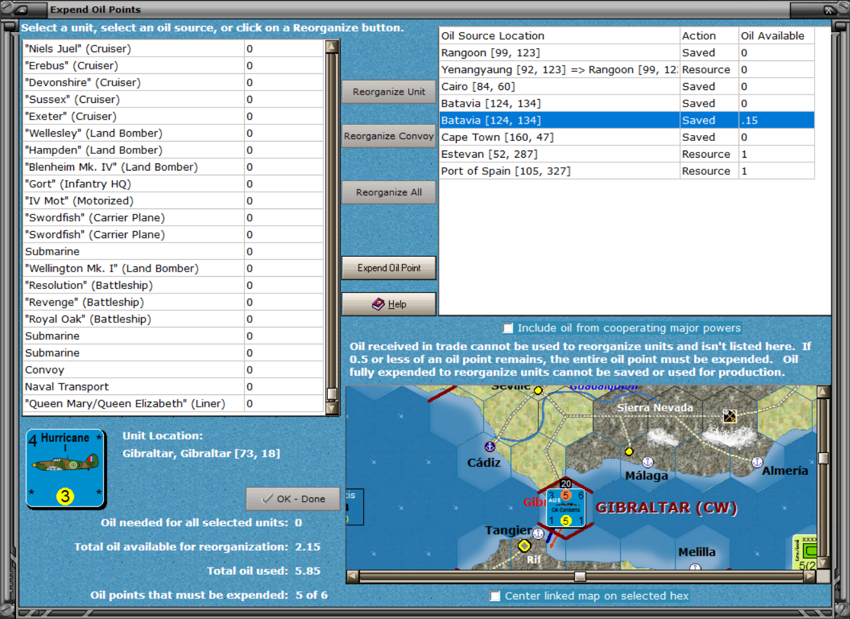Select Naval Transport unit row
850x619 pixels.
click(x=173, y=387)
